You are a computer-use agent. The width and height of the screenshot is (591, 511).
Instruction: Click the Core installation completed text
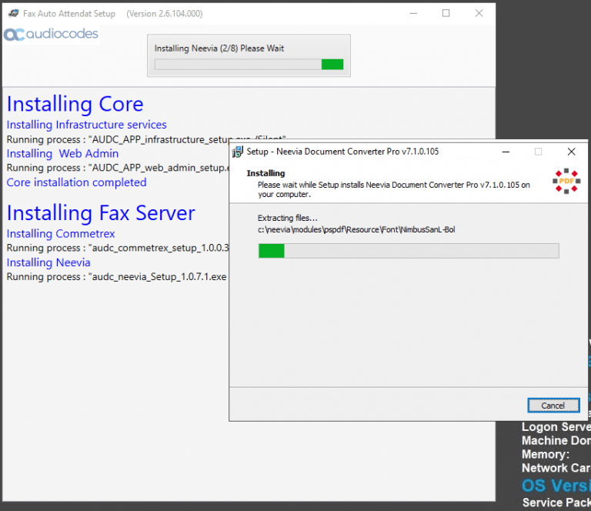[76, 182]
